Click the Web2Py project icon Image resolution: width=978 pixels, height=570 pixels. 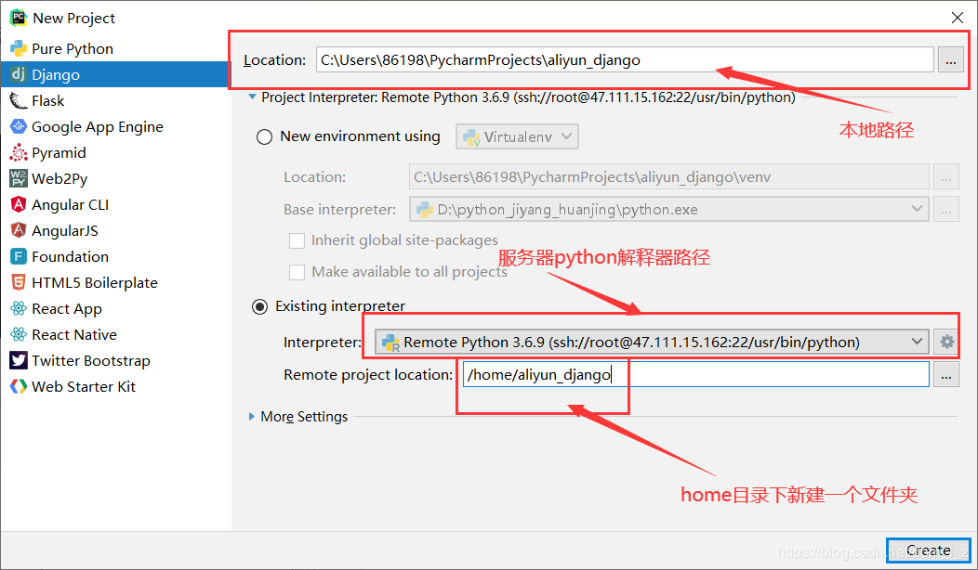(x=18, y=179)
